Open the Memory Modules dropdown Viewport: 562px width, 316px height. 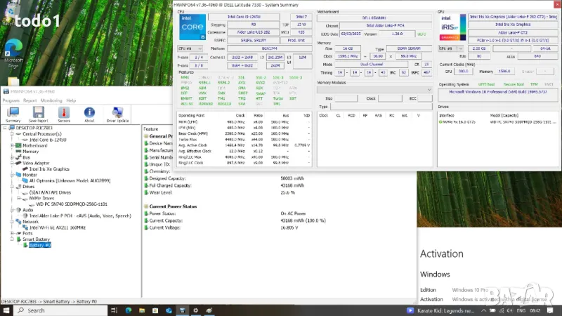pos(373,89)
